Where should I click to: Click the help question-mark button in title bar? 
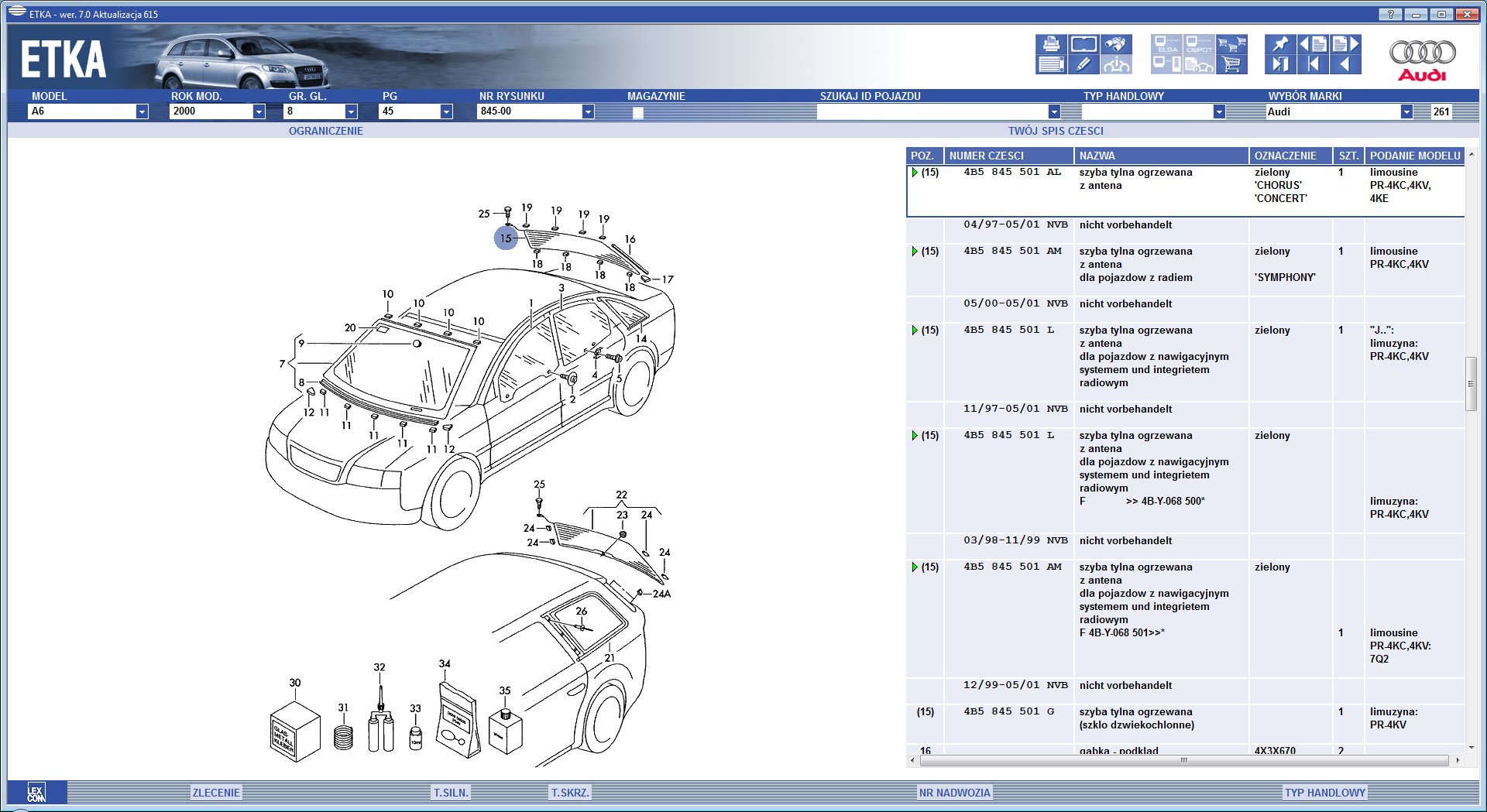1390,14
